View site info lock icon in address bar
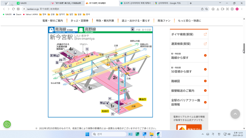246x138 pixels. point(24,9)
